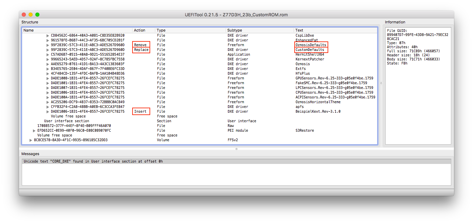The height and width of the screenshot is (223, 473).
Task: Click the Text column header
Action: point(335,30)
